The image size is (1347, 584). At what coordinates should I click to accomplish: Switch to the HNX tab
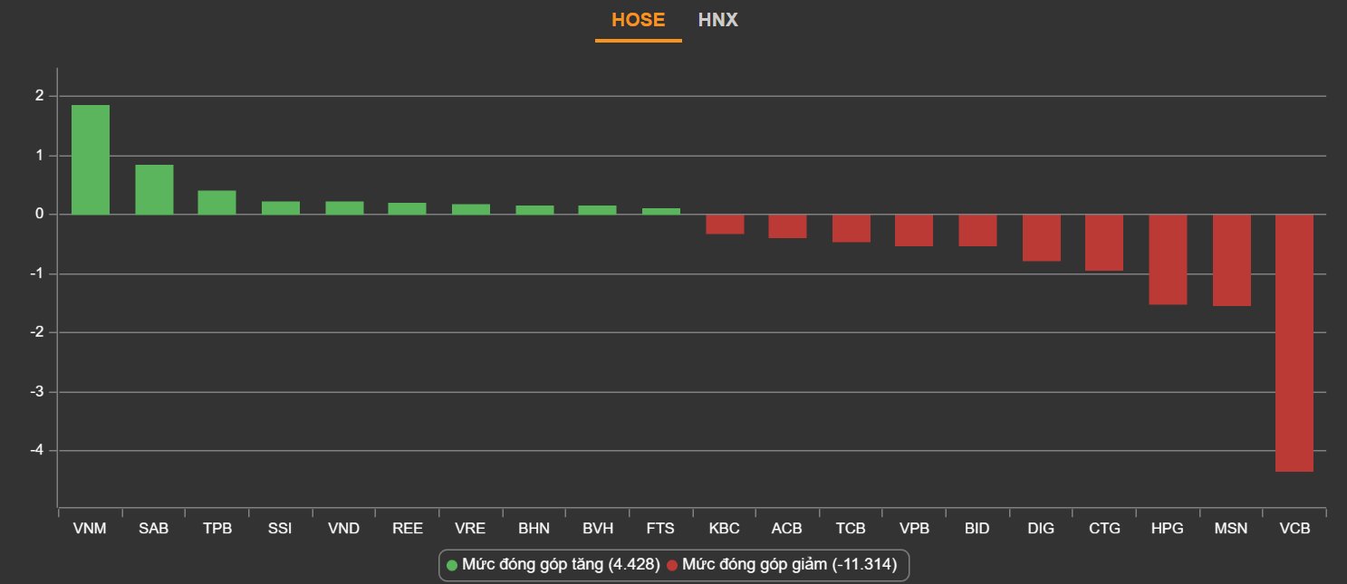point(717,20)
